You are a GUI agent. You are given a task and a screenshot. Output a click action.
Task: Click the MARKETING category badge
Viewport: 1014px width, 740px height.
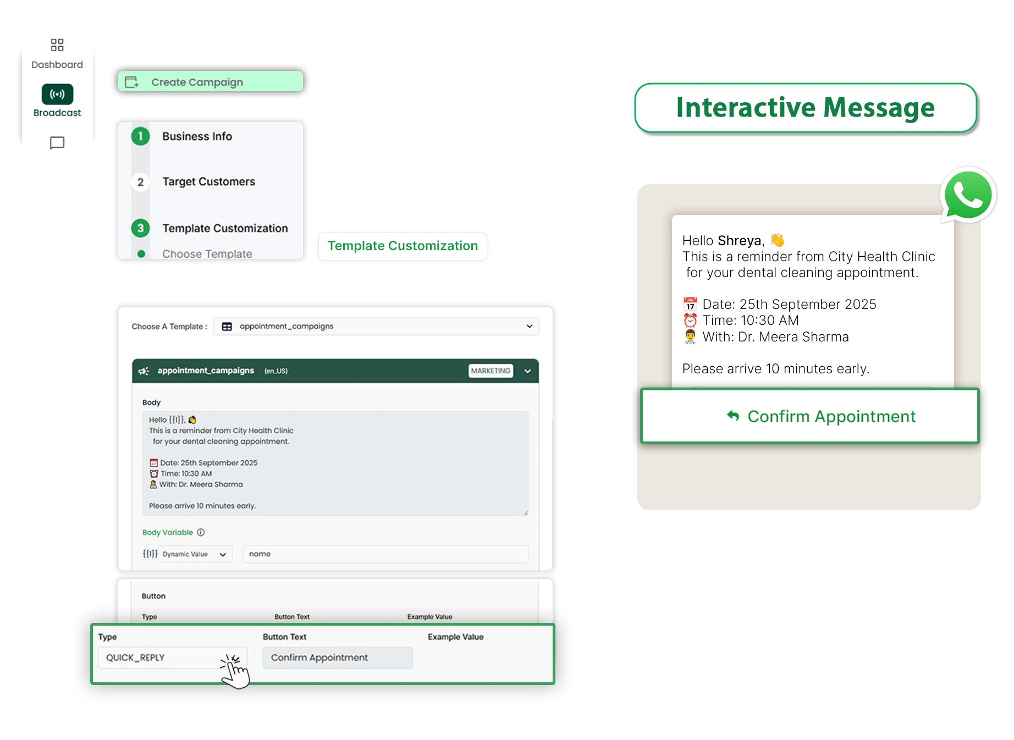[490, 371]
